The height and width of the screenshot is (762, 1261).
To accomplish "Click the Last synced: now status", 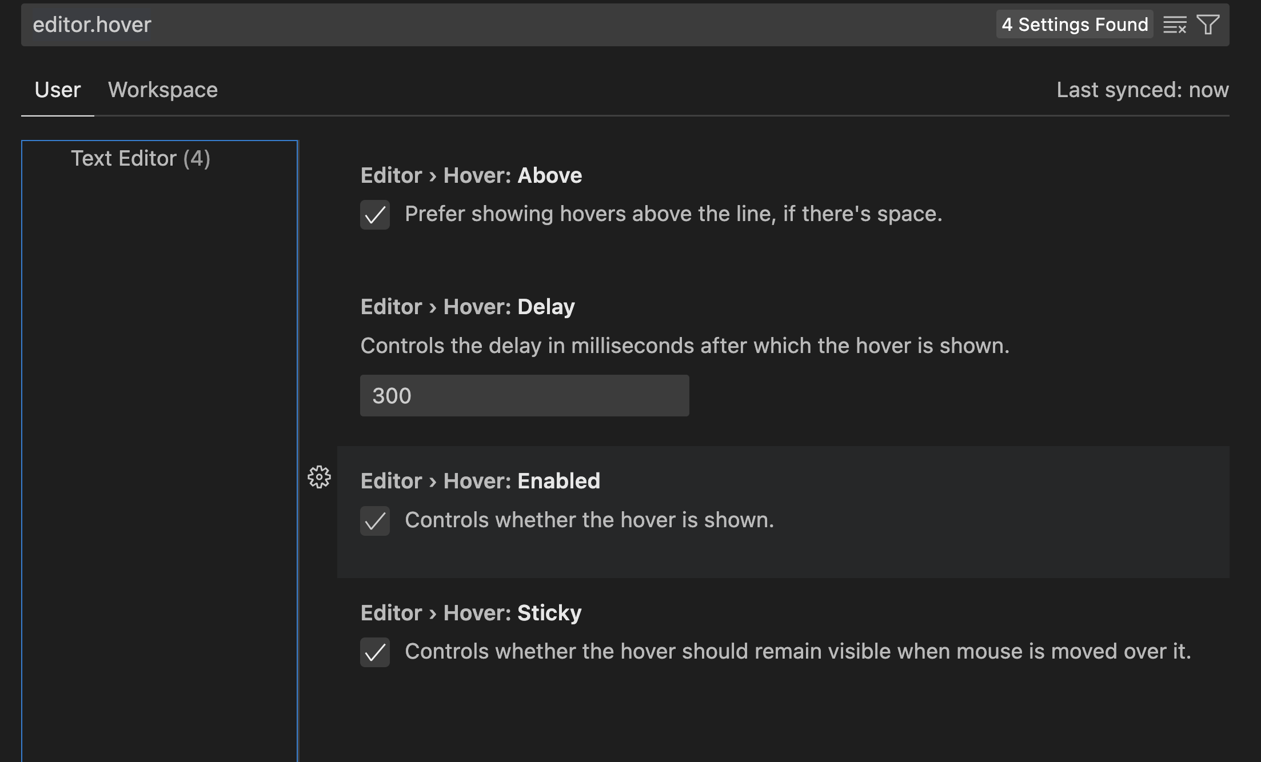I will (x=1143, y=90).
